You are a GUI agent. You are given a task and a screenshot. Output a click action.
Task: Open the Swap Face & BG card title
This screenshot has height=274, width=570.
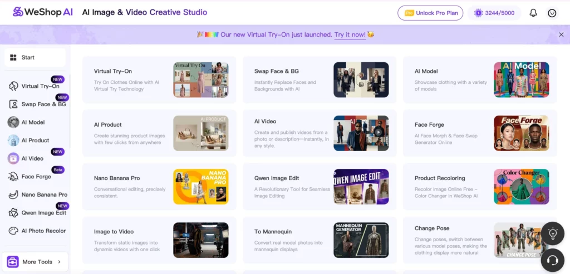(x=277, y=71)
